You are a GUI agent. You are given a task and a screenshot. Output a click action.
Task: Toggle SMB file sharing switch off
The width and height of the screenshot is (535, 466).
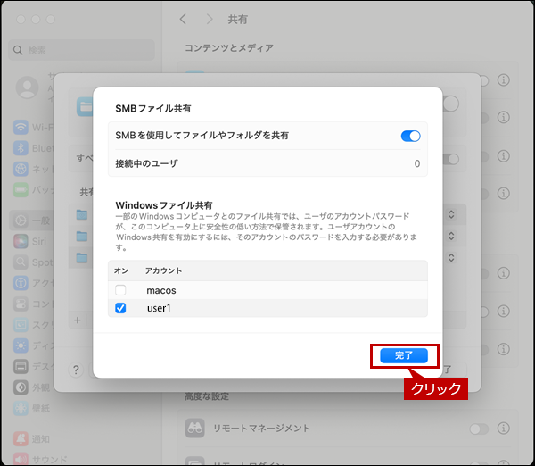(x=410, y=136)
